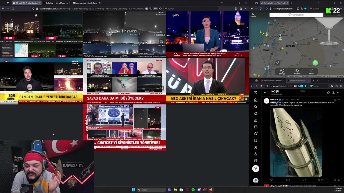The width and height of the screenshot is (344, 193).
Task: Repost the UYARI X post
Action: coord(287,180)
